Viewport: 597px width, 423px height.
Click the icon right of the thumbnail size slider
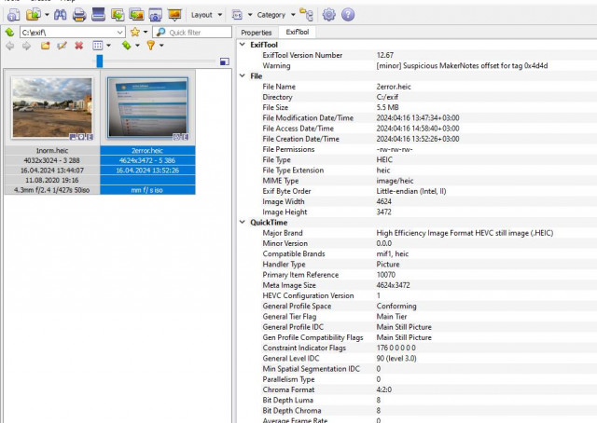click(225, 61)
